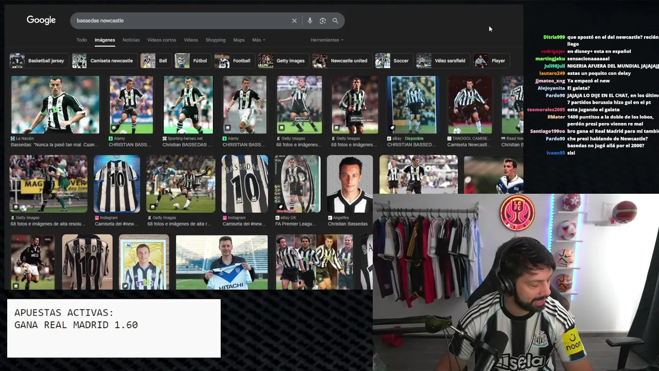Open Google Lens image search icon
This screenshot has width=659, height=371.
click(323, 21)
